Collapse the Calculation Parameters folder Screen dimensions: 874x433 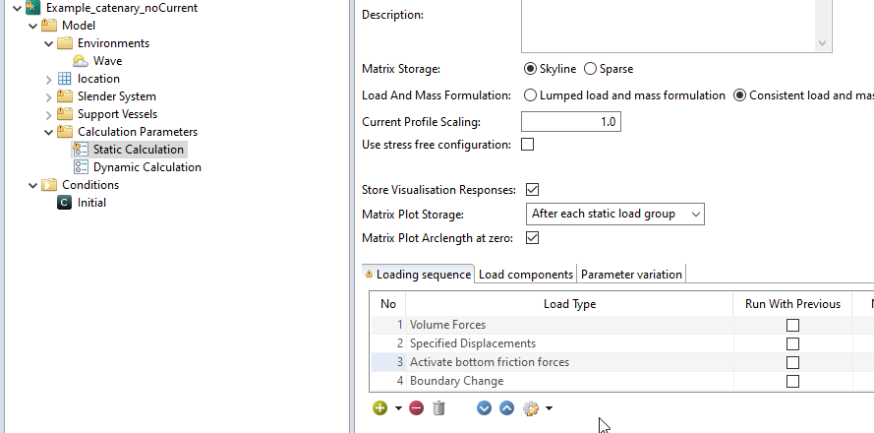(x=49, y=132)
